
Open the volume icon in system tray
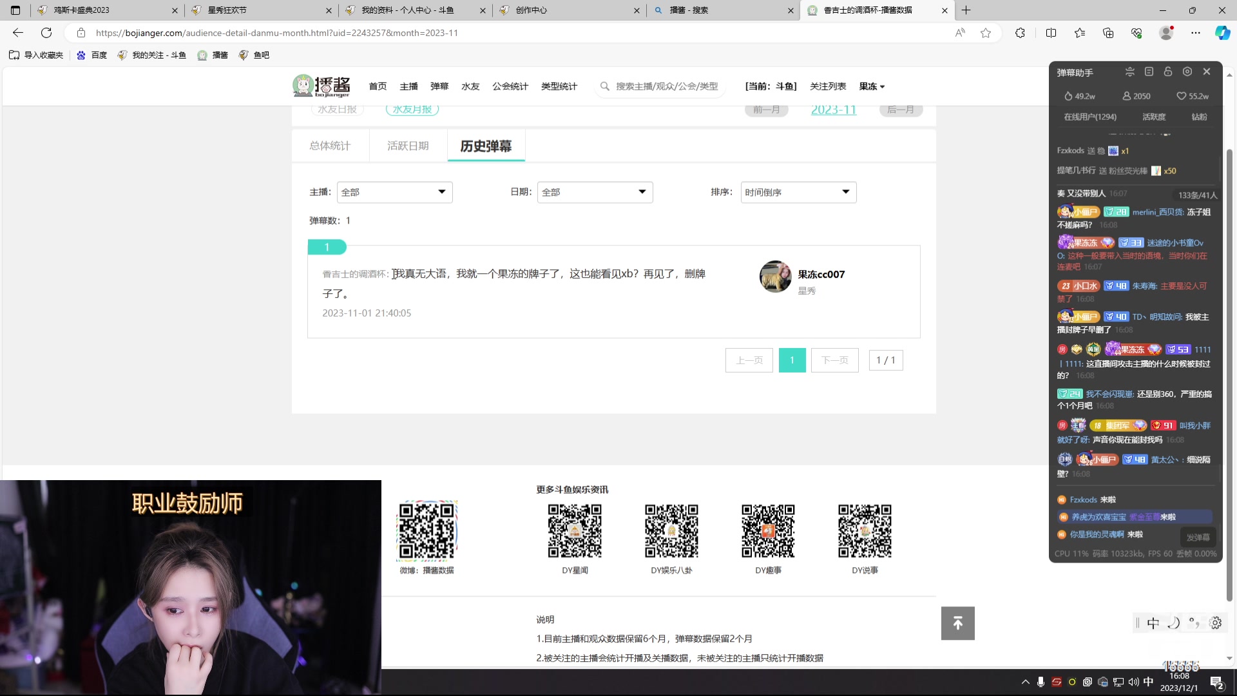point(1133,682)
